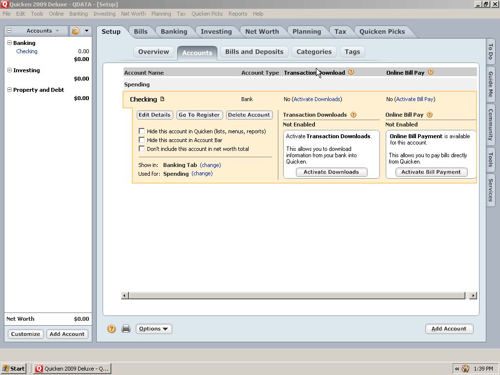Click the Go To Register button
Image resolution: width=500 pixels, height=375 pixels.
coord(199,115)
